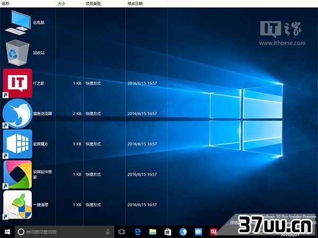Click 快捷方式 type in IT之家 row
Viewport: 318px width, 238px height.
[x=93, y=83]
